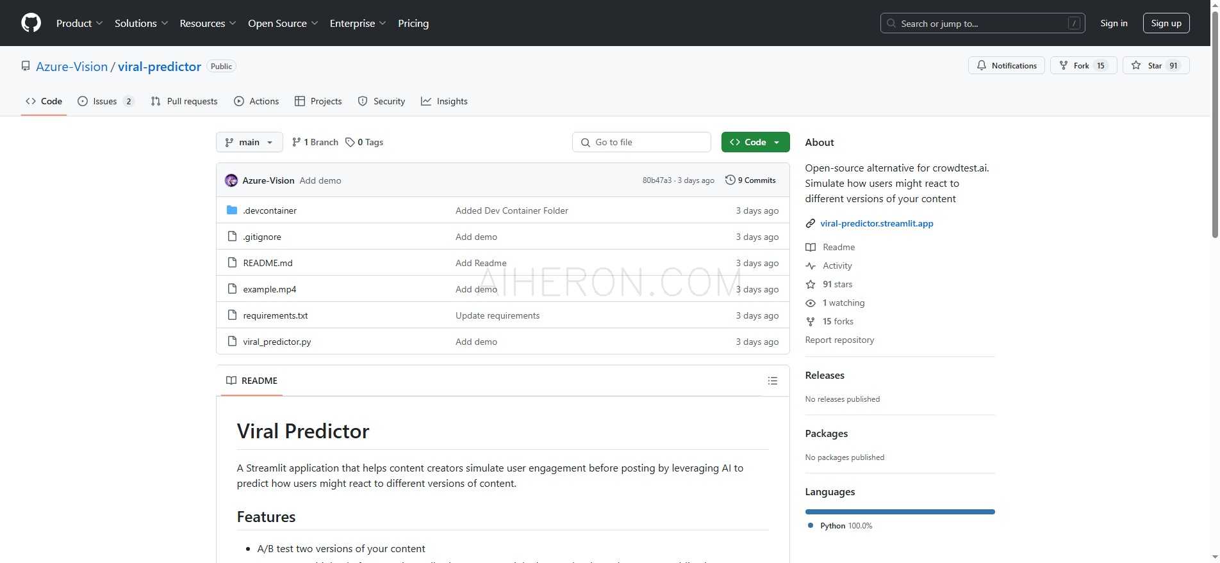Open the viral_predictor.py file
The height and width of the screenshot is (563, 1220).
(277, 342)
